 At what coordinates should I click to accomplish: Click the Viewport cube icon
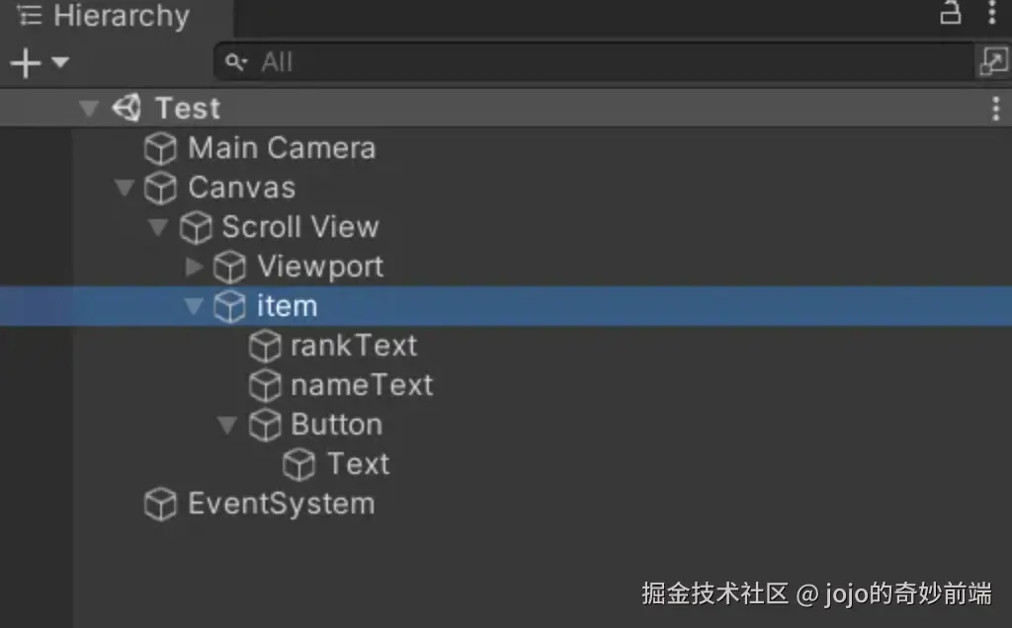coord(229,268)
